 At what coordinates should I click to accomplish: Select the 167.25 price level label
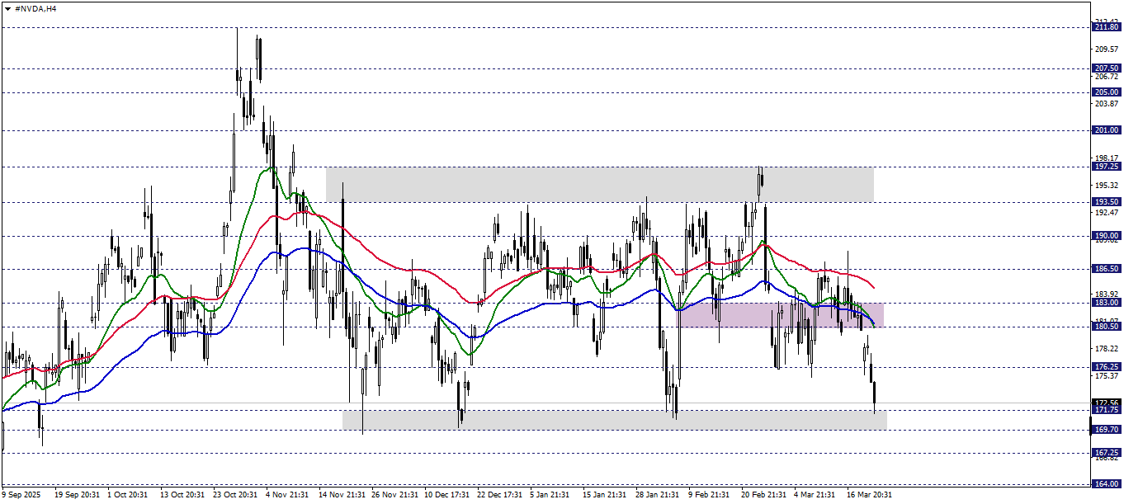coord(1107,453)
